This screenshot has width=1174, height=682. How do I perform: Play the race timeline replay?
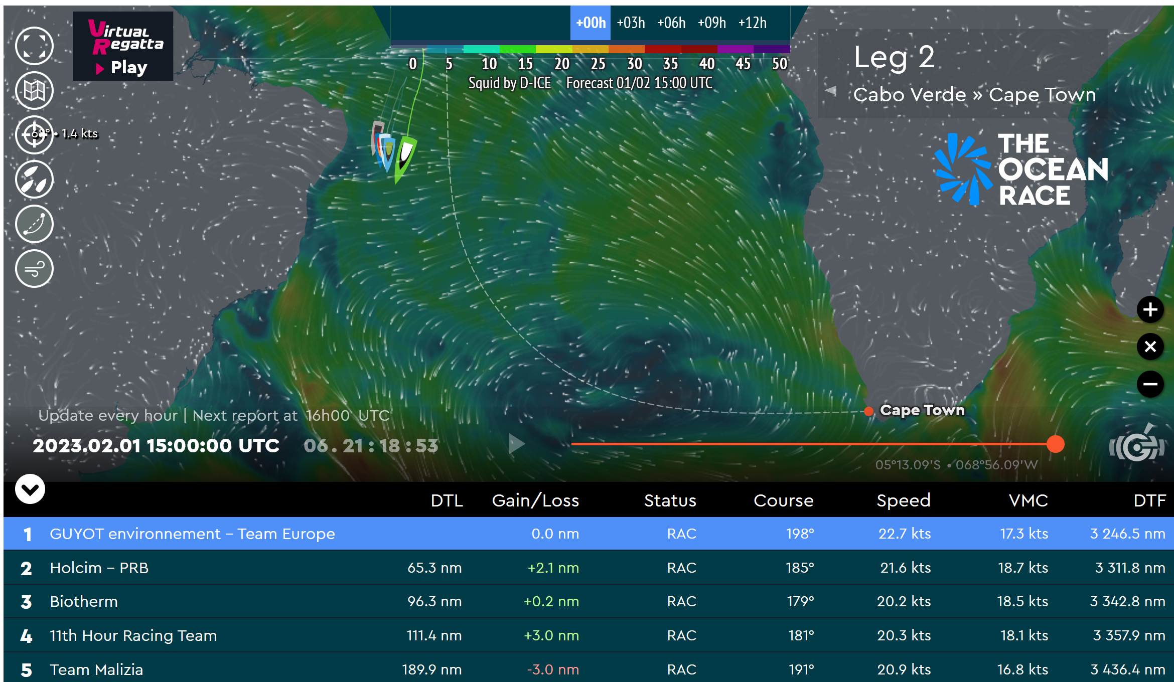tap(516, 444)
